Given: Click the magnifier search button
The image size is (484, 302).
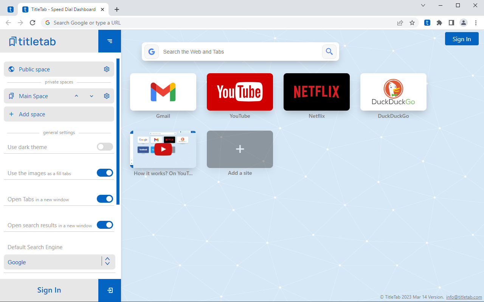Looking at the screenshot, I should [x=329, y=52].
